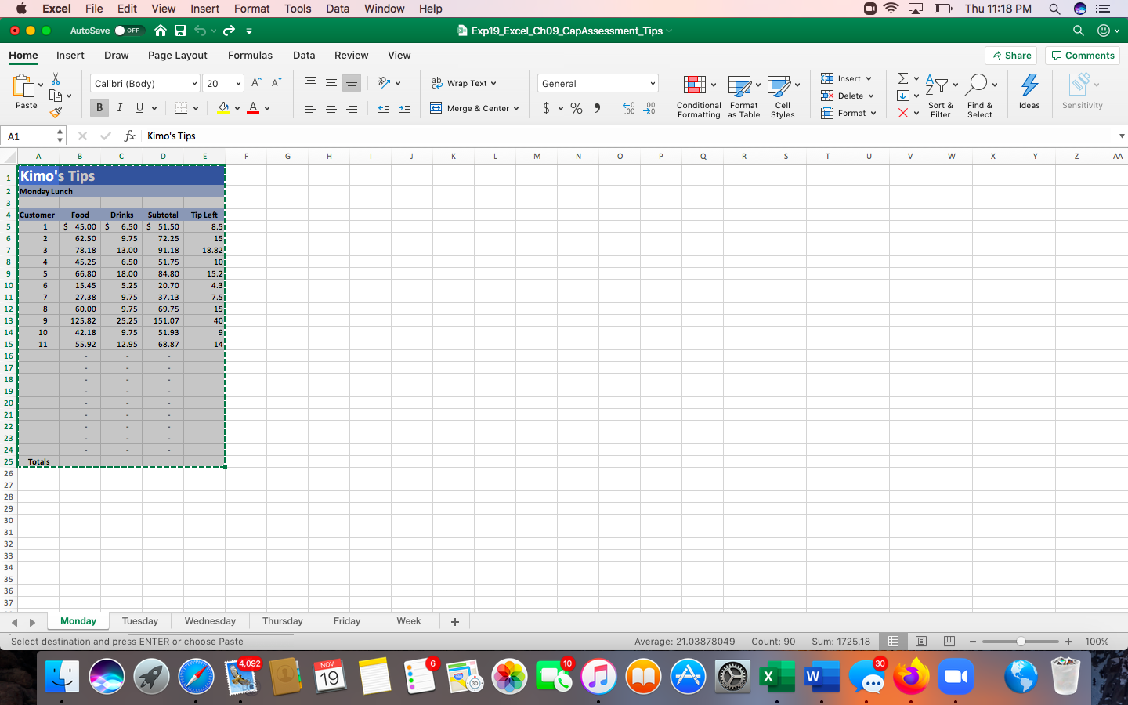Apply Percent Style to selection

(x=576, y=108)
